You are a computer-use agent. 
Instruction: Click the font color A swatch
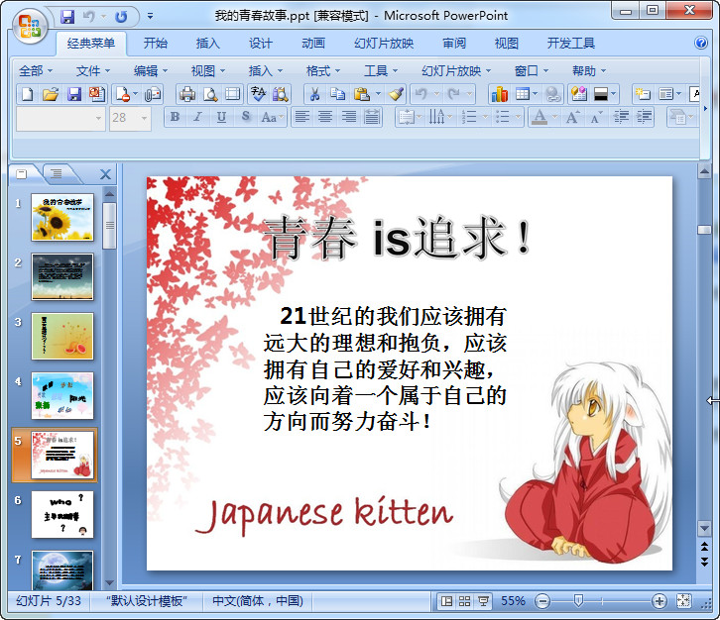540,118
